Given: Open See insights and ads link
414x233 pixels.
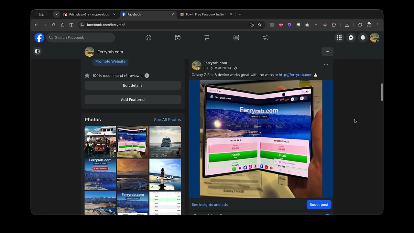Looking at the screenshot, I should pos(210,205).
